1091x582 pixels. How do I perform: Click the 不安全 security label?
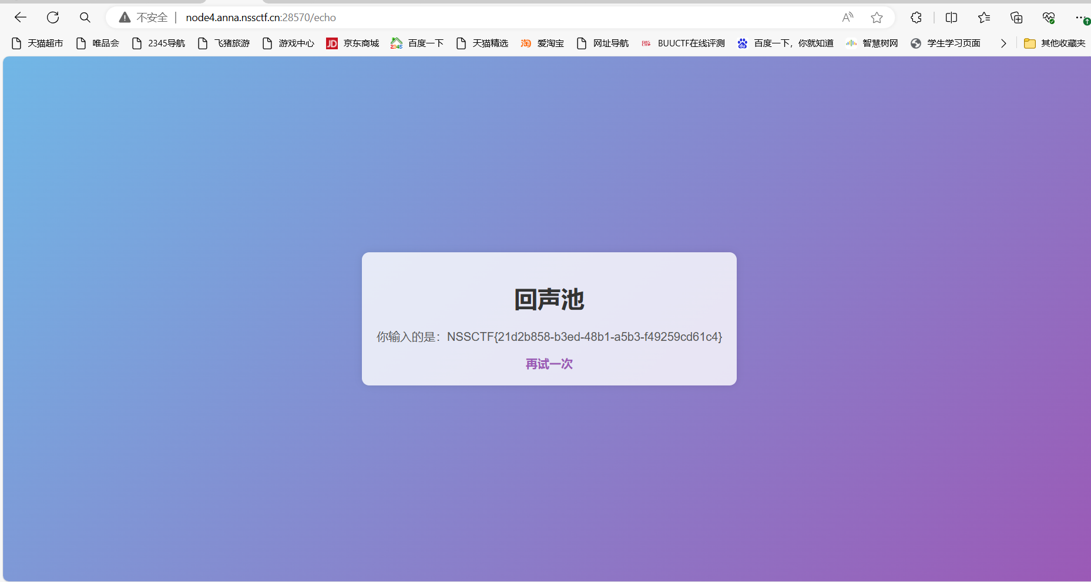coord(152,18)
